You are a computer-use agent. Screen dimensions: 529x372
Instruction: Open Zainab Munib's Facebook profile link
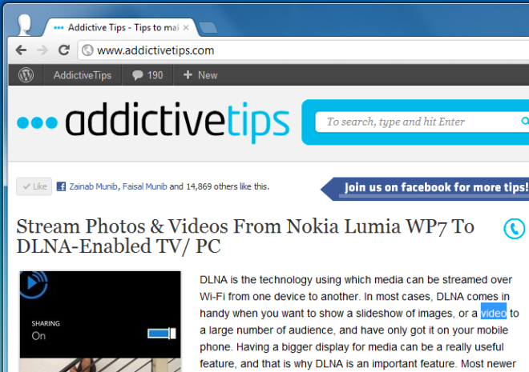[93, 186]
